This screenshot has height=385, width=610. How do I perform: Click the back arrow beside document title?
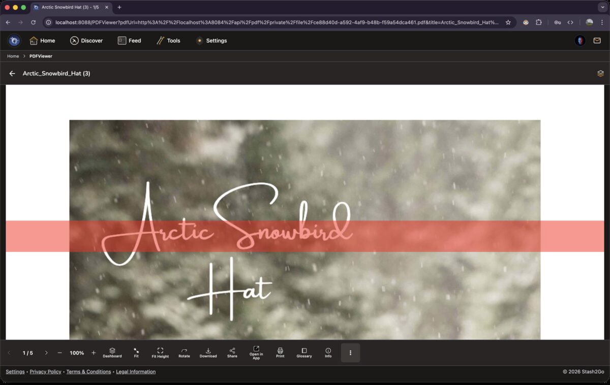click(12, 74)
